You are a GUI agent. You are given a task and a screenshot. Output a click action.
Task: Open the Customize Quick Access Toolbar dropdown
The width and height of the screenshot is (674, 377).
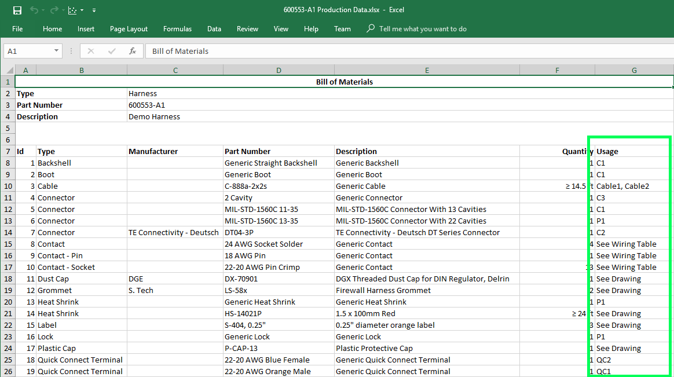pos(94,10)
